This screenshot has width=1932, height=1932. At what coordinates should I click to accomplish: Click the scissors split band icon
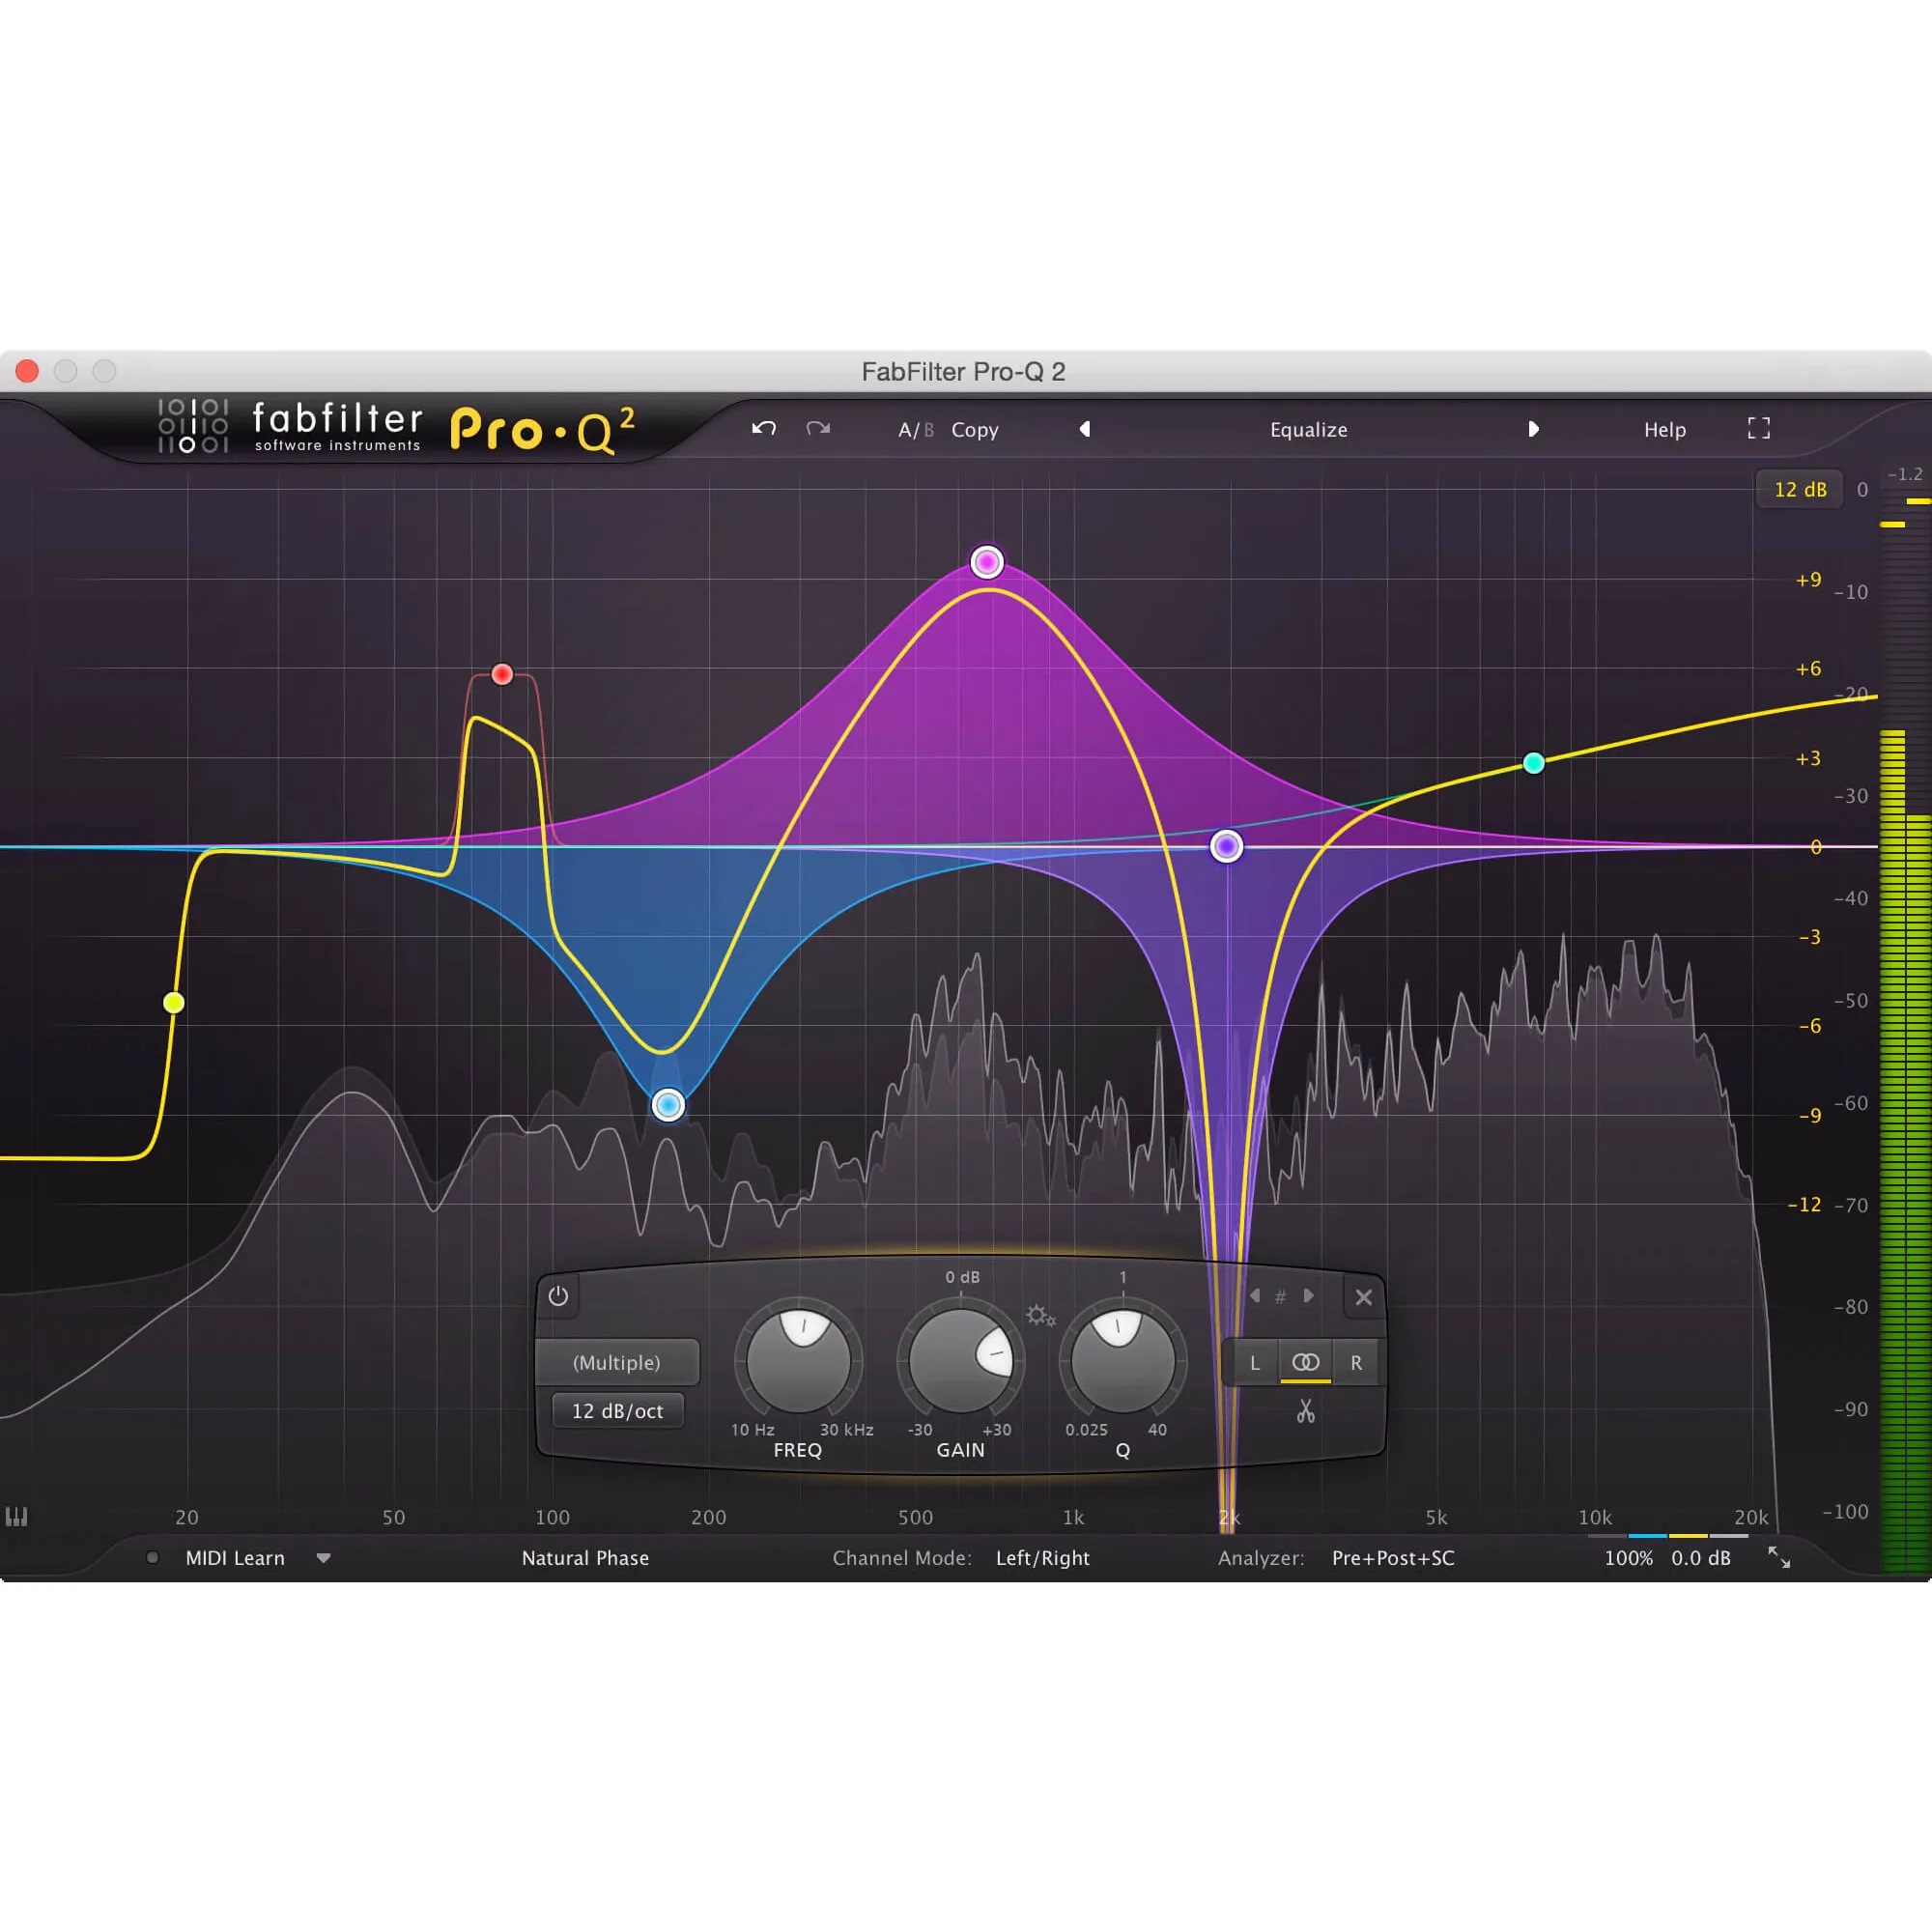click(x=1306, y=1411)
